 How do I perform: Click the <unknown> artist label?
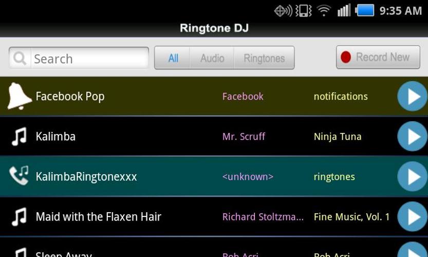pyautogui.click(x=248, y=177)
